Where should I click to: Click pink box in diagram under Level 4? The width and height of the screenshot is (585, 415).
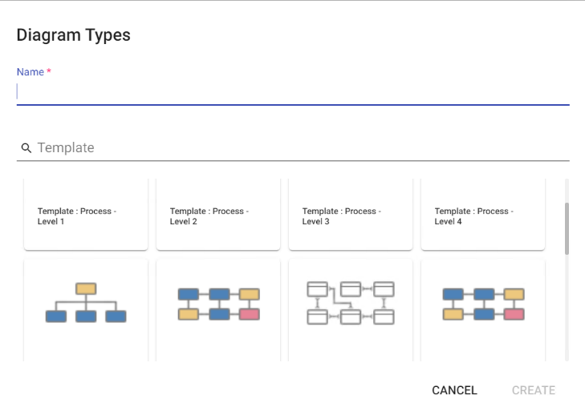pos(514,314)
